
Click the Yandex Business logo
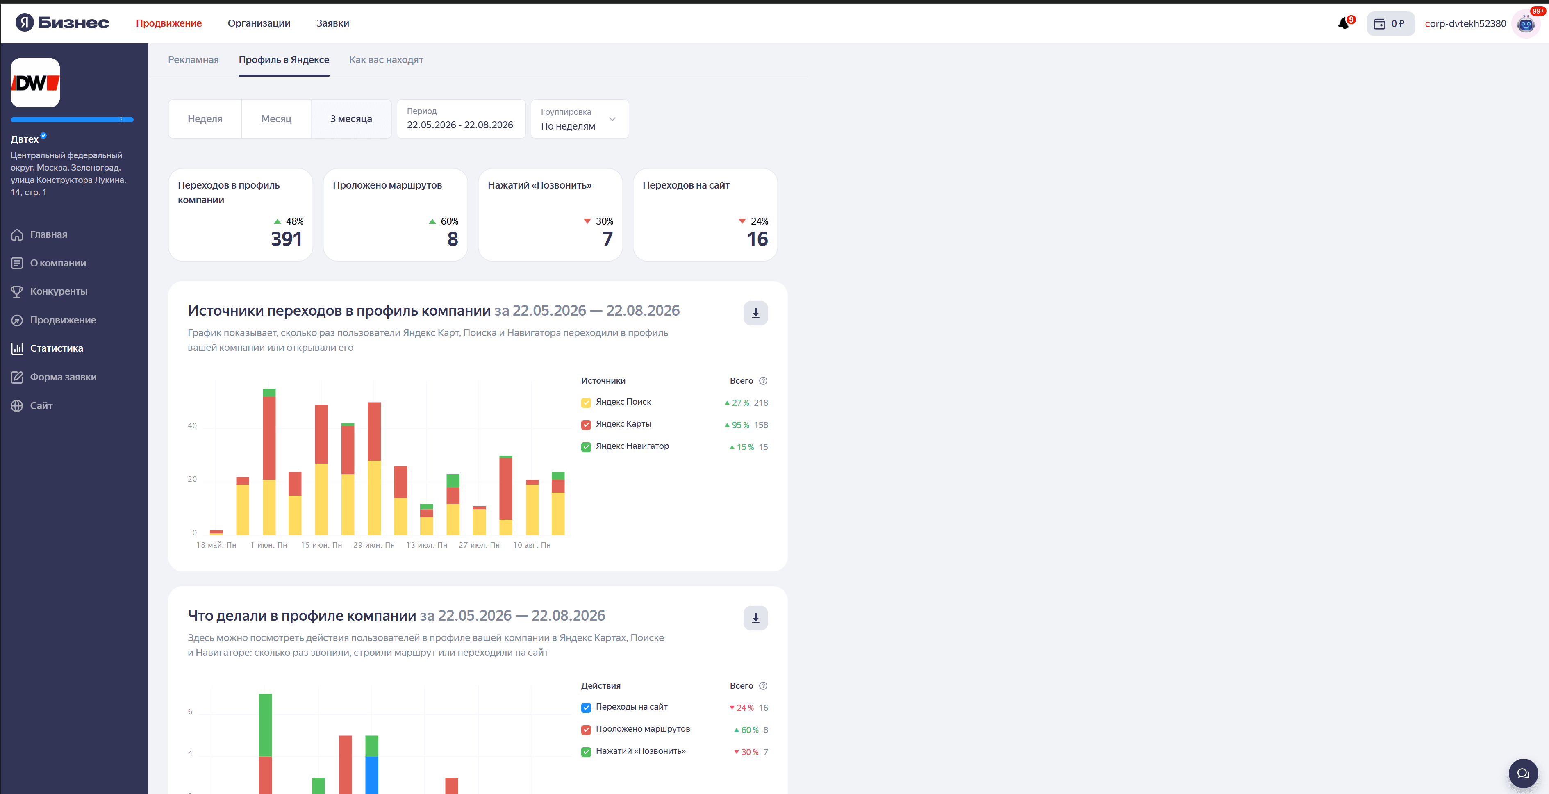tap(63, 23)
